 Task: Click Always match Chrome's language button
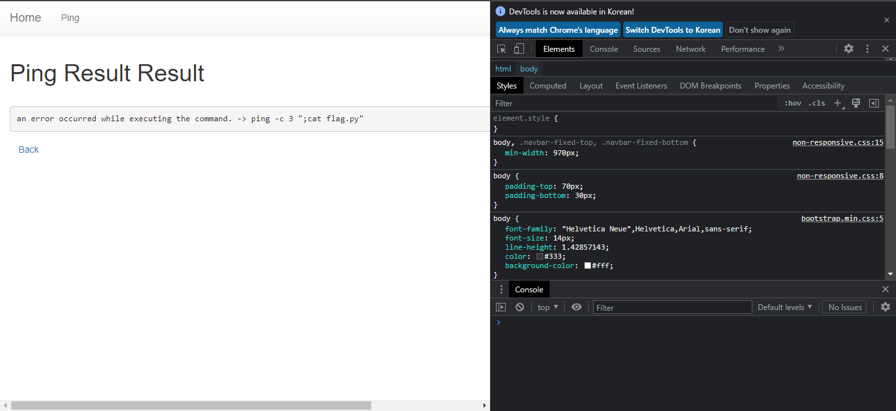pyautogui.click(x=558, y=29)
